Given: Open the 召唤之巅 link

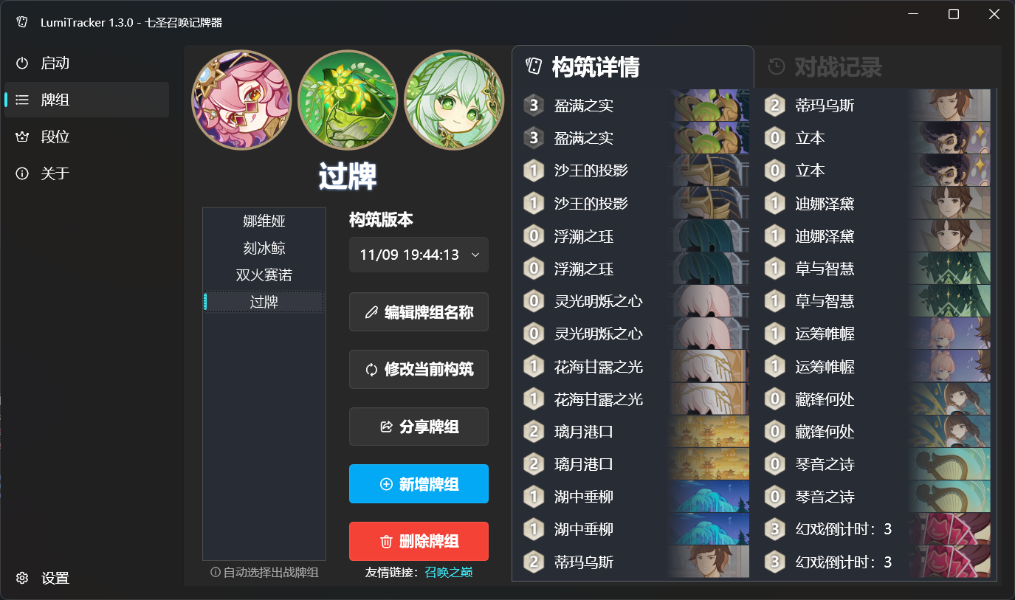Looking at the screenshot, I should tap(449, 572).
